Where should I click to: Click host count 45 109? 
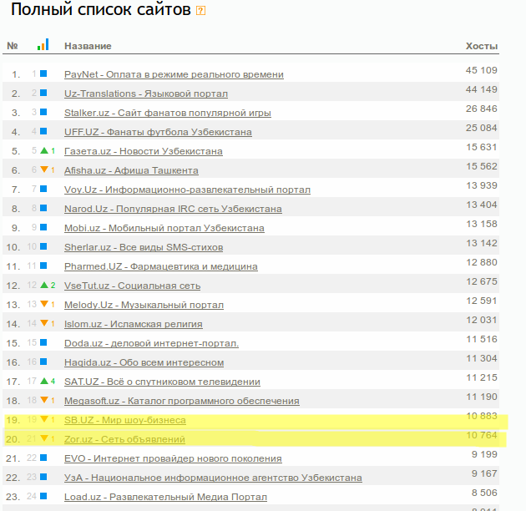[482, 70]
